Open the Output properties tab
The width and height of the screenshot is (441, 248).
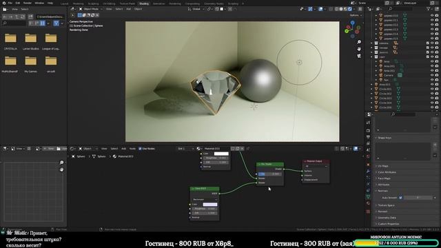pos(368,137)
